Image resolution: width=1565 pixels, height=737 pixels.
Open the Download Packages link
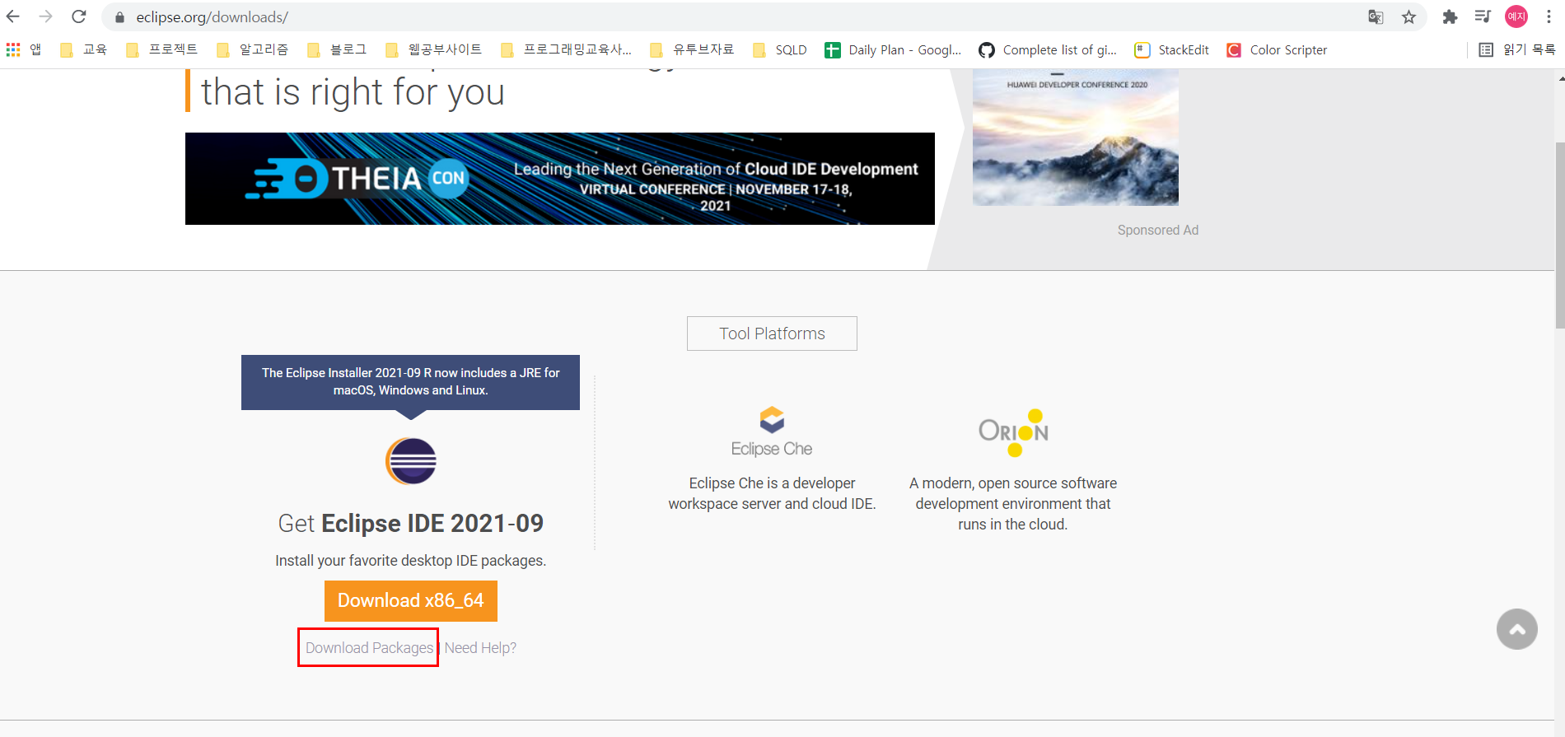coord(369,648)
